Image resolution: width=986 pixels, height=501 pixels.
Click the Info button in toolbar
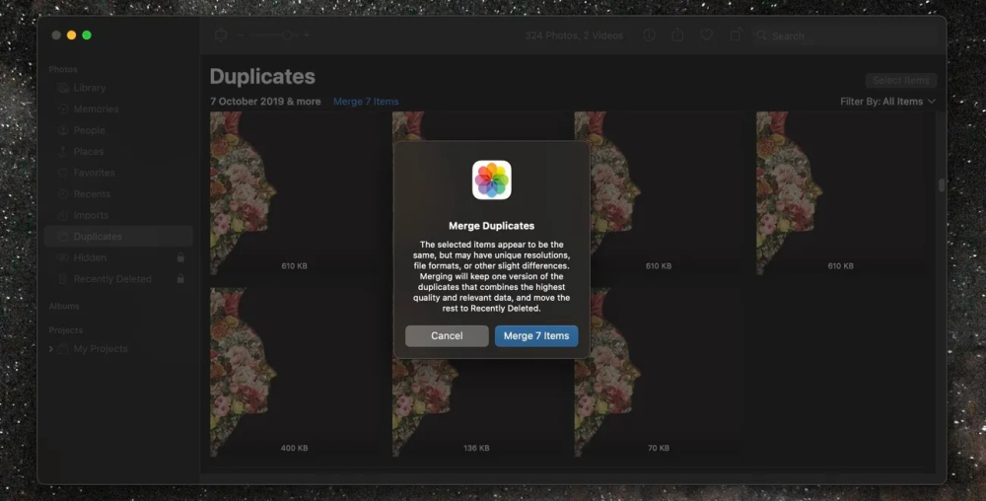(x=649, y=36)
